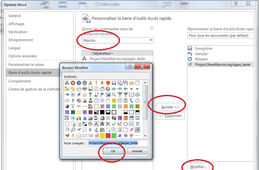This screenshot has height=170, width=259.
Task: Pick the sad face symbol
Action: tap(120, 101)
